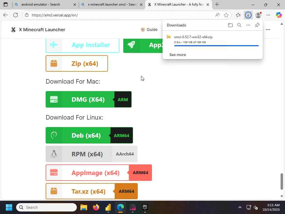Viewport: 285px width, 214px height.
Task: Click the Edge downloads toolbar button
Action: point(248,15)
